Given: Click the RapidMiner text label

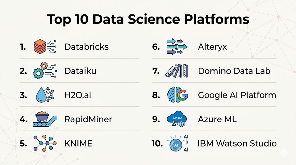Looking at the screenshot, I should point(88,119).
